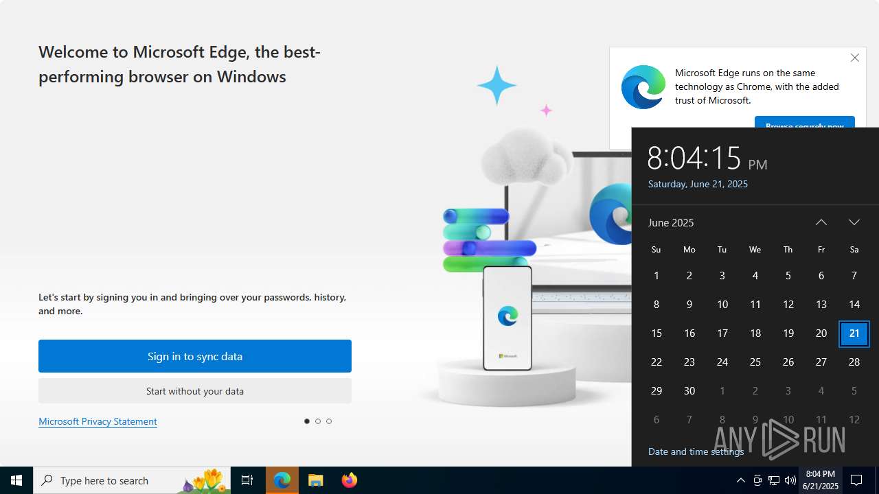Screen dimensions: 879x494
Task: Click Sign in to sync data button
Action: (195, 356)
